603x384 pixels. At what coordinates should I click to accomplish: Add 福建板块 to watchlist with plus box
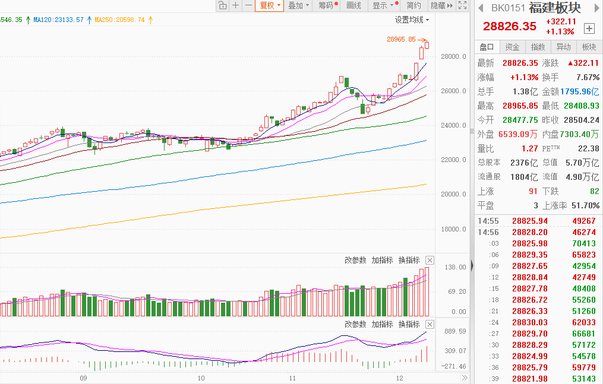point(589,28)
